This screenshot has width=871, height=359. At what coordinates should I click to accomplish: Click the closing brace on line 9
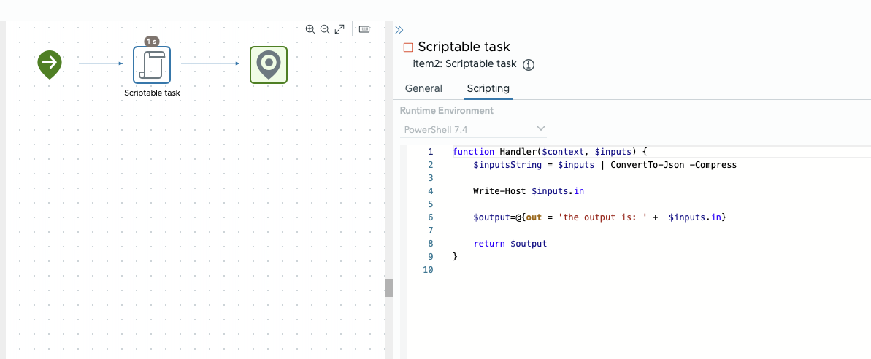click(x=456, y=256)
